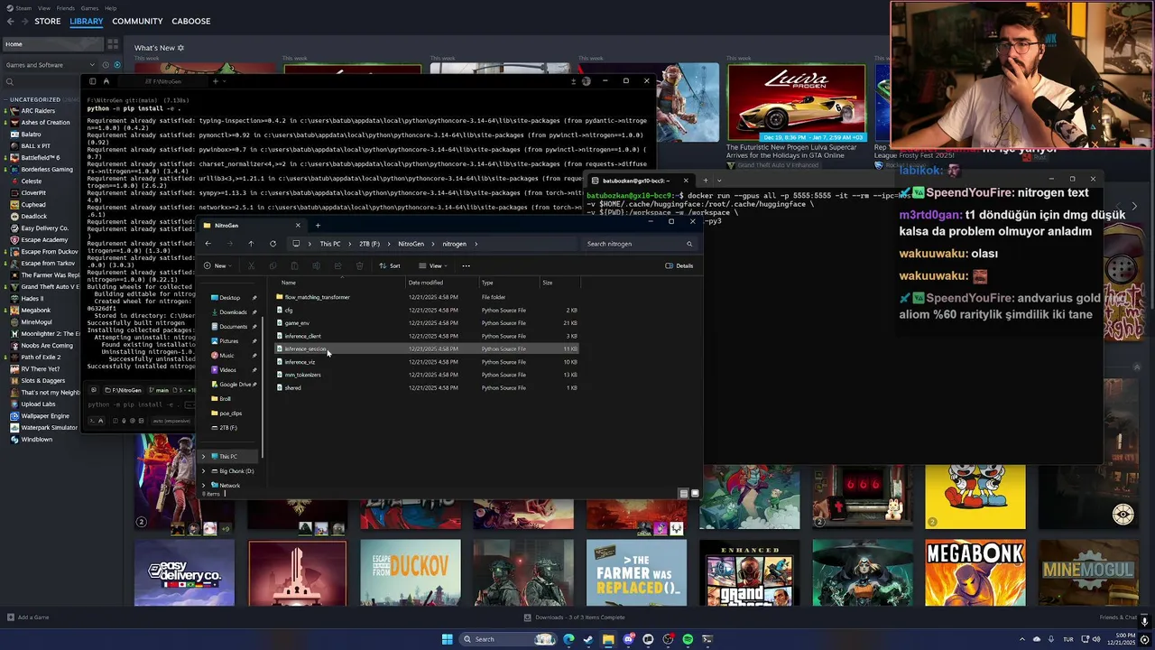Click the Steam library search magnifier

tap(10, 82)
